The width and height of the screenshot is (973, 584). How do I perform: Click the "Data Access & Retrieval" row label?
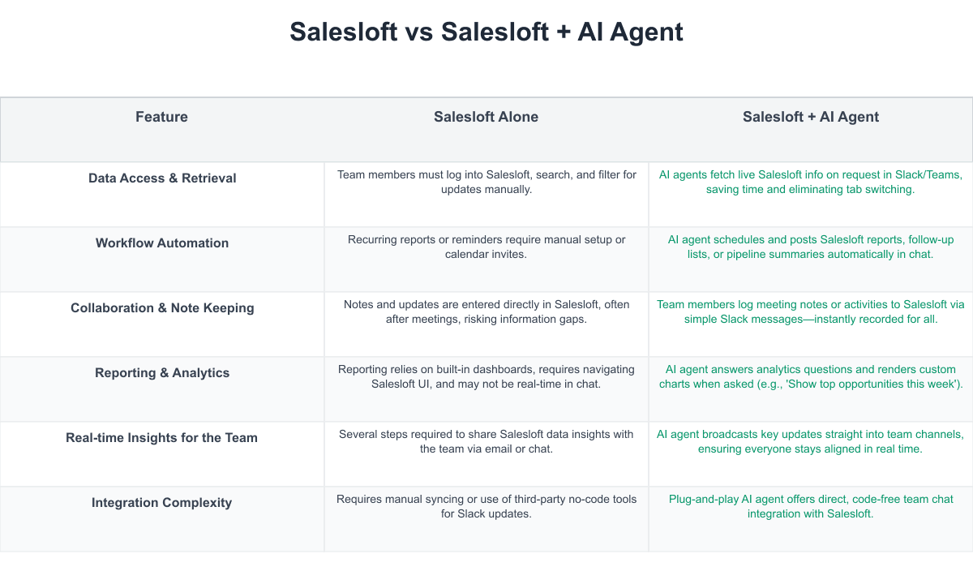162,178
